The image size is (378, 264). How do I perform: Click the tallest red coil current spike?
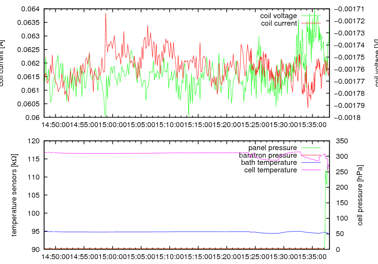(x=105, y=14)
